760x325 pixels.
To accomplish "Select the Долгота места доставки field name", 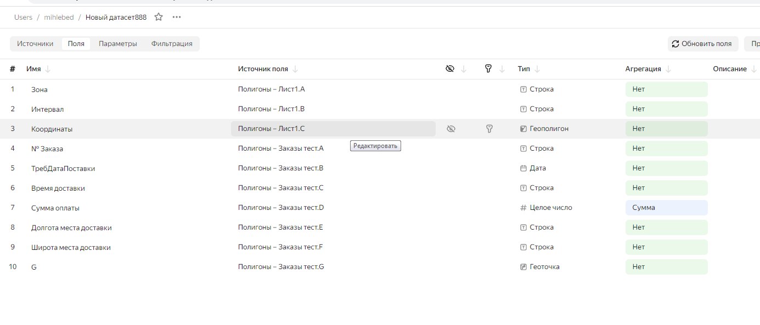I will click(71, 227).
